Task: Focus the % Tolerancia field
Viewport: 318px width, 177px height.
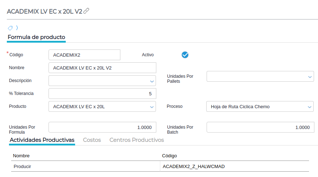Action: (x=102, y=94)
